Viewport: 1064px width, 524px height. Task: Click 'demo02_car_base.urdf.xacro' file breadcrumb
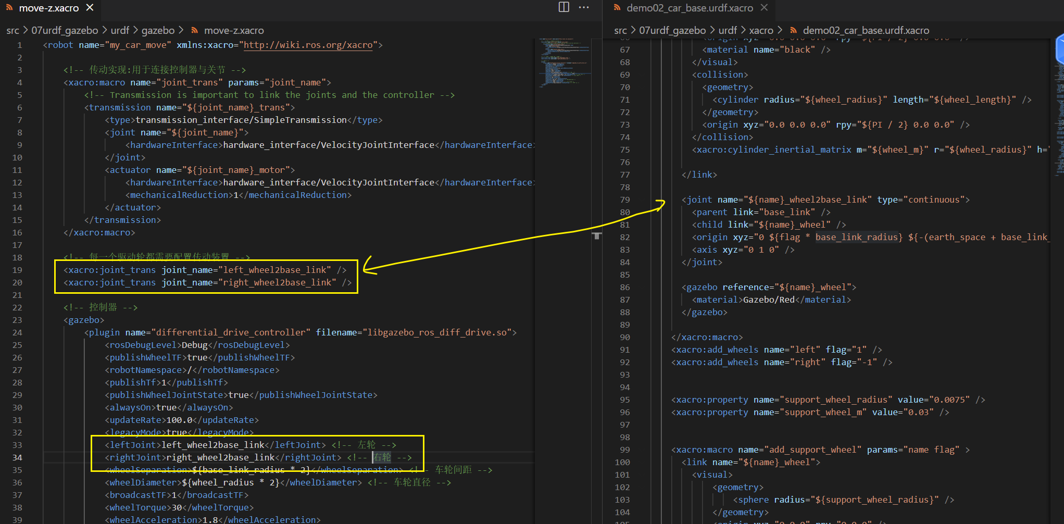(x=866, y=30)
